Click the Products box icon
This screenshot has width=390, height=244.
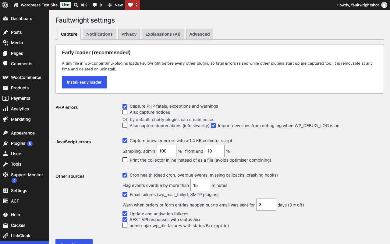[x=5, y=88]
